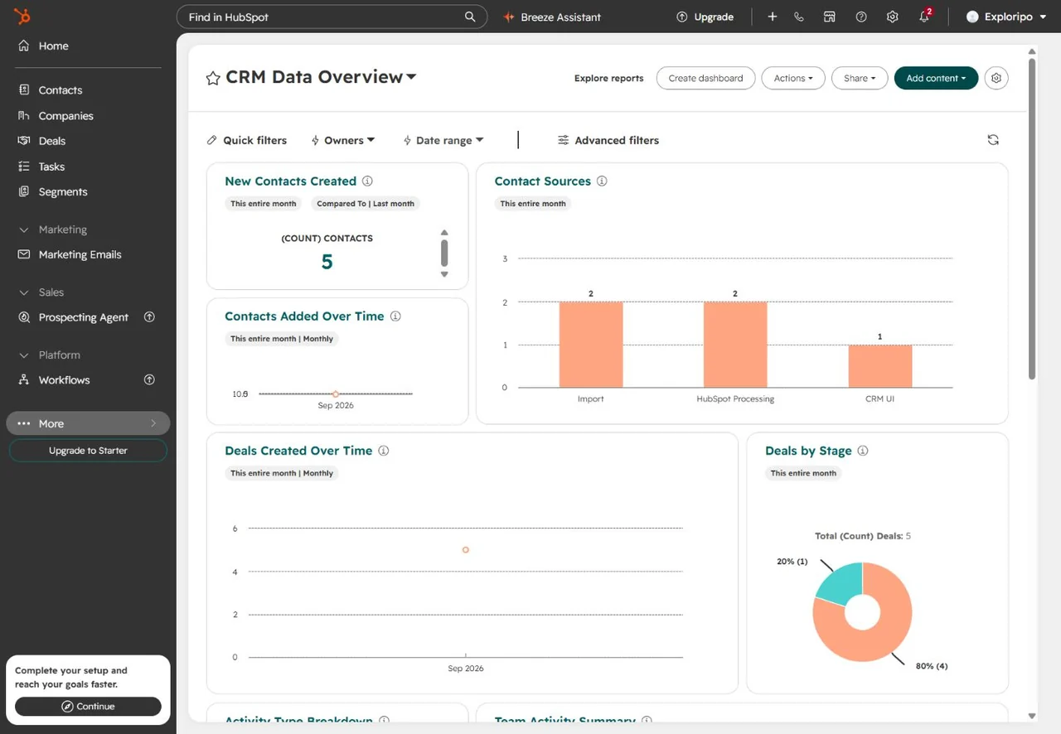Collapse the Sales sidebar section

23,292
